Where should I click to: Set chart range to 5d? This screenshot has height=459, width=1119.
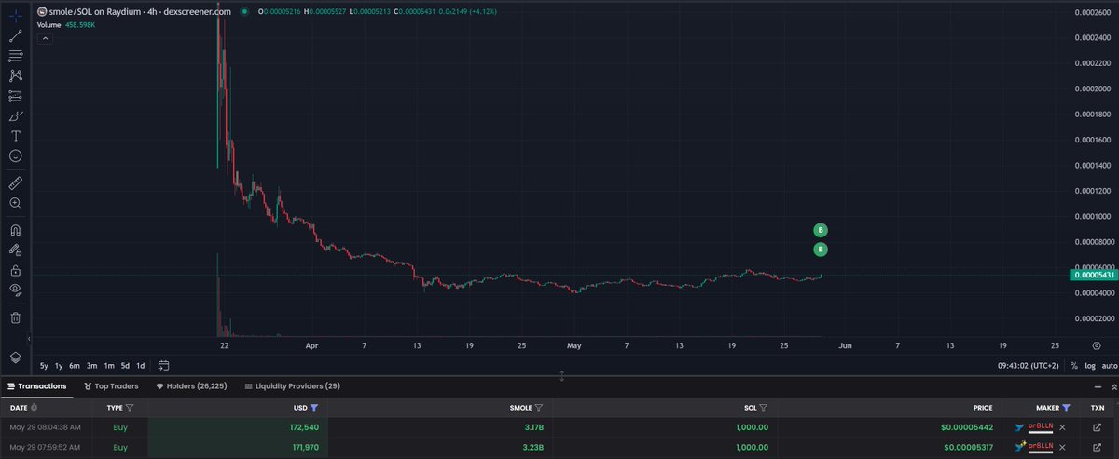click(125, 365)
